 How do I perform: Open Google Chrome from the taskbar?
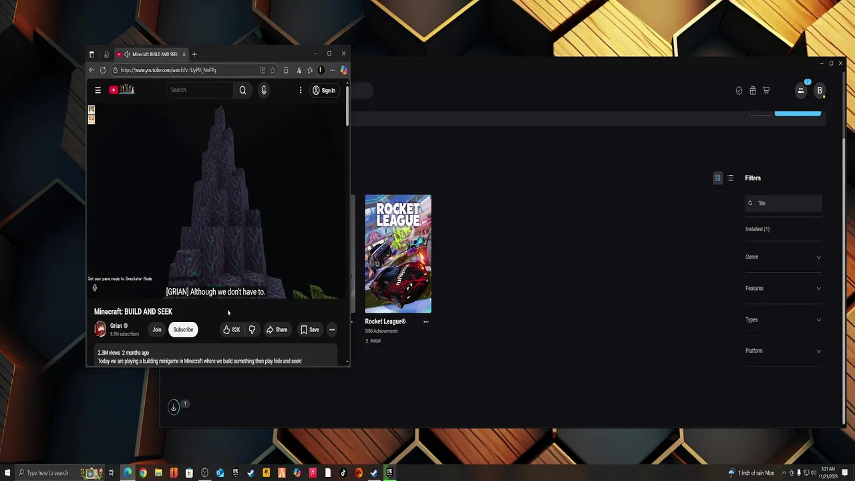tap(143, 473)
